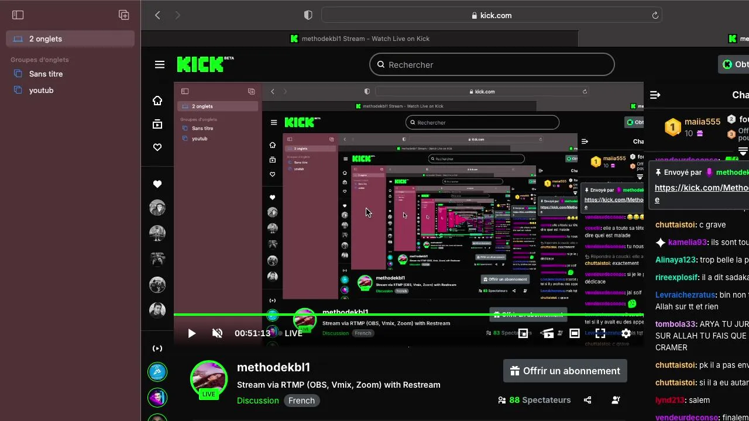Viewport: 749px width, 421px height.
Task: Click Levraichezratus username in chat
Action: pyautogui.click(x=685, y=295)
